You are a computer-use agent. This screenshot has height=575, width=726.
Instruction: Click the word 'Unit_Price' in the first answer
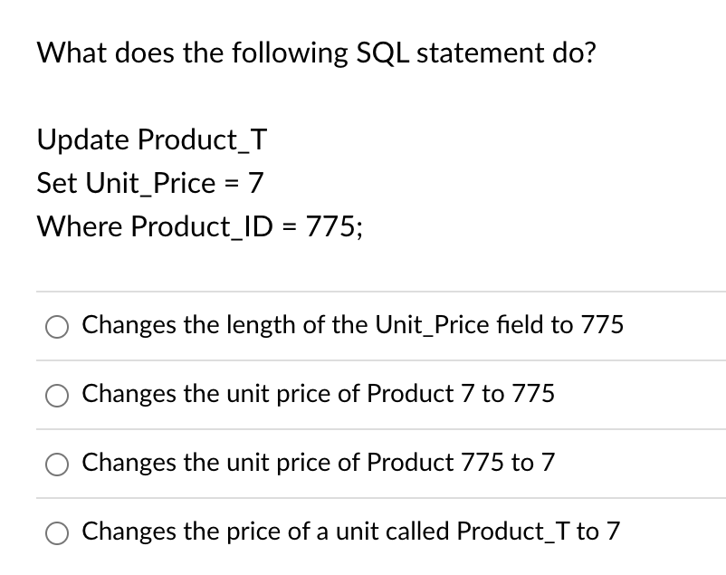(x=432, y=324)
